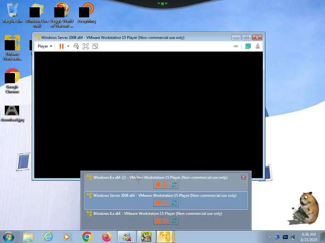Click the install tools download icon
This screenshot has width=325, height=243.
pyautogui.click(x=258, y=46)
